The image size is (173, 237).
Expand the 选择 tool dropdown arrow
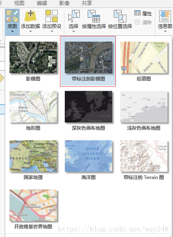[x=73, y=32]
